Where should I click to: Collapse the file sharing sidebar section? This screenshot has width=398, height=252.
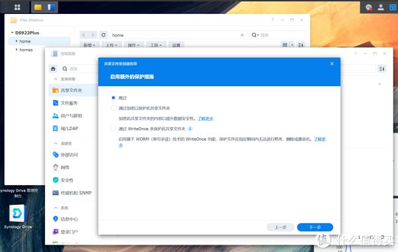pos(56,79)
